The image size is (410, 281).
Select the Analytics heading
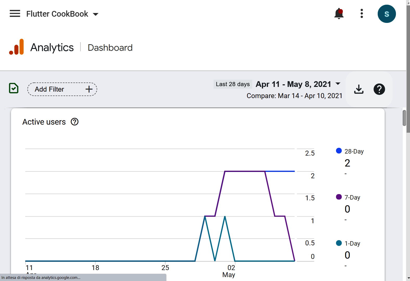(52, 48)
